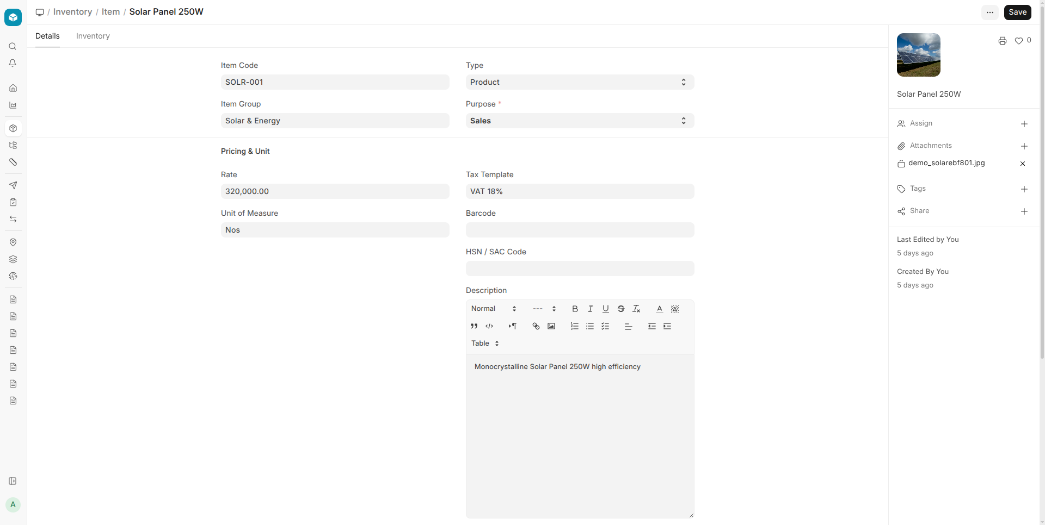Open the Table dropdown in editor
Screen dimensions: 1045x525
point(485,343)
